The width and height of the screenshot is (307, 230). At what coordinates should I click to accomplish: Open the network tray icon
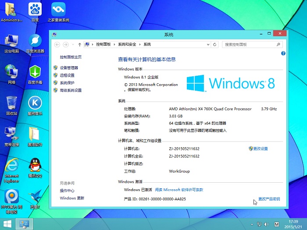click(x=259, y=224)
